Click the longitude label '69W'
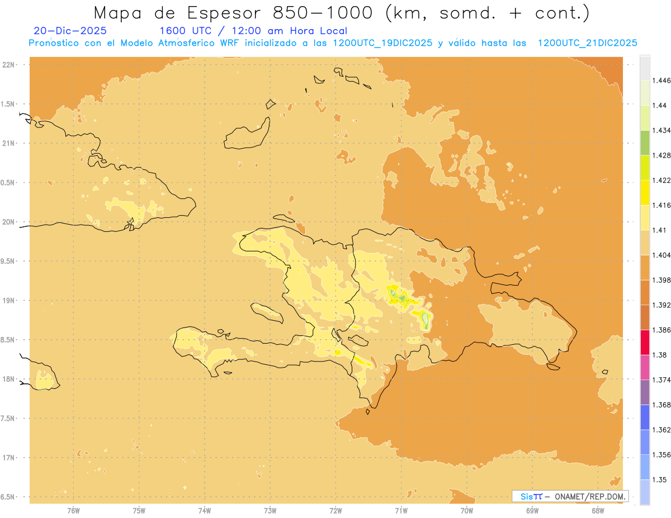This screenshot has width=671, height=518. (532, 511)
